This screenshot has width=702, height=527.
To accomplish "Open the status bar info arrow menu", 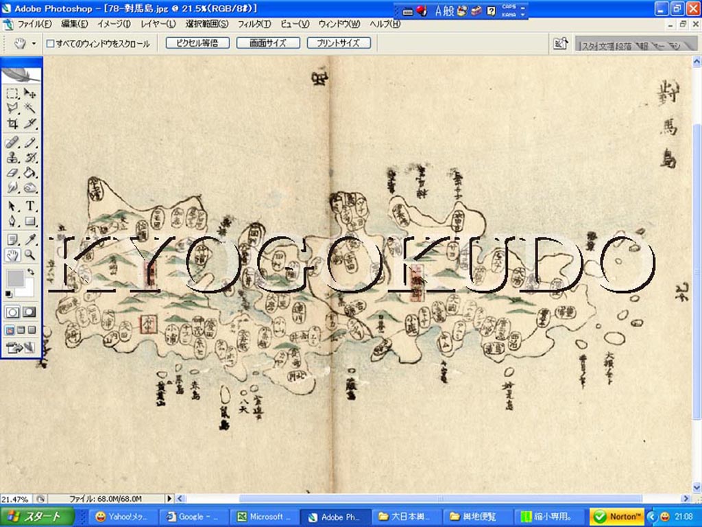I will [x=169, y=498].
